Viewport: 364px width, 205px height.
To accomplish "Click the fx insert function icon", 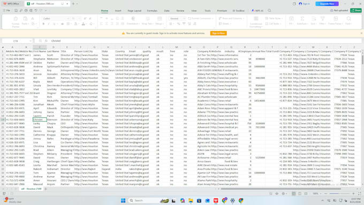I will [x=46, y=41].
